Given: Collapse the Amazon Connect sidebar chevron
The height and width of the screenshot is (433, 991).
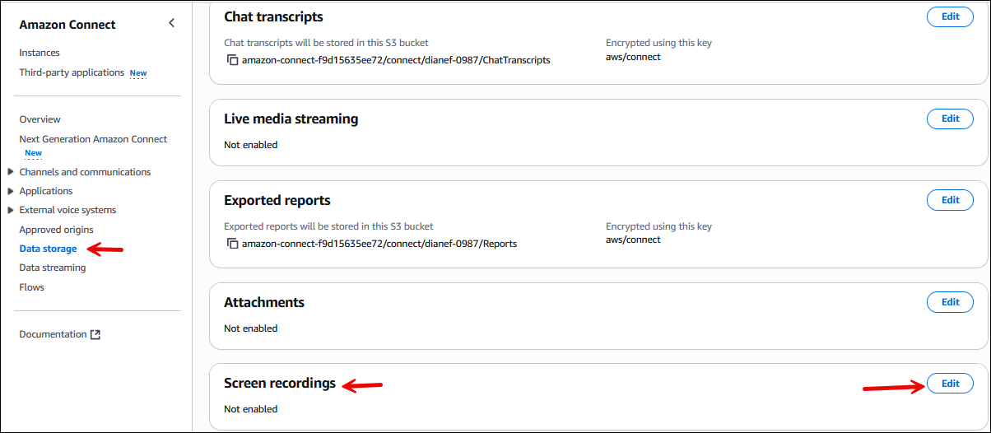Looking at the screenshot, I should [171, 23].
